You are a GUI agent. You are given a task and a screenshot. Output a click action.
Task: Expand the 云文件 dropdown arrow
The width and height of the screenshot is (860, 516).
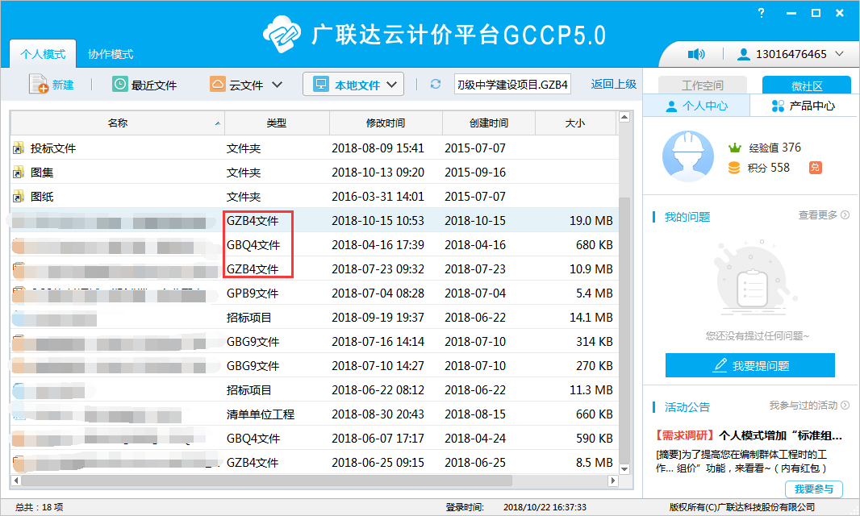click(278, 85)
